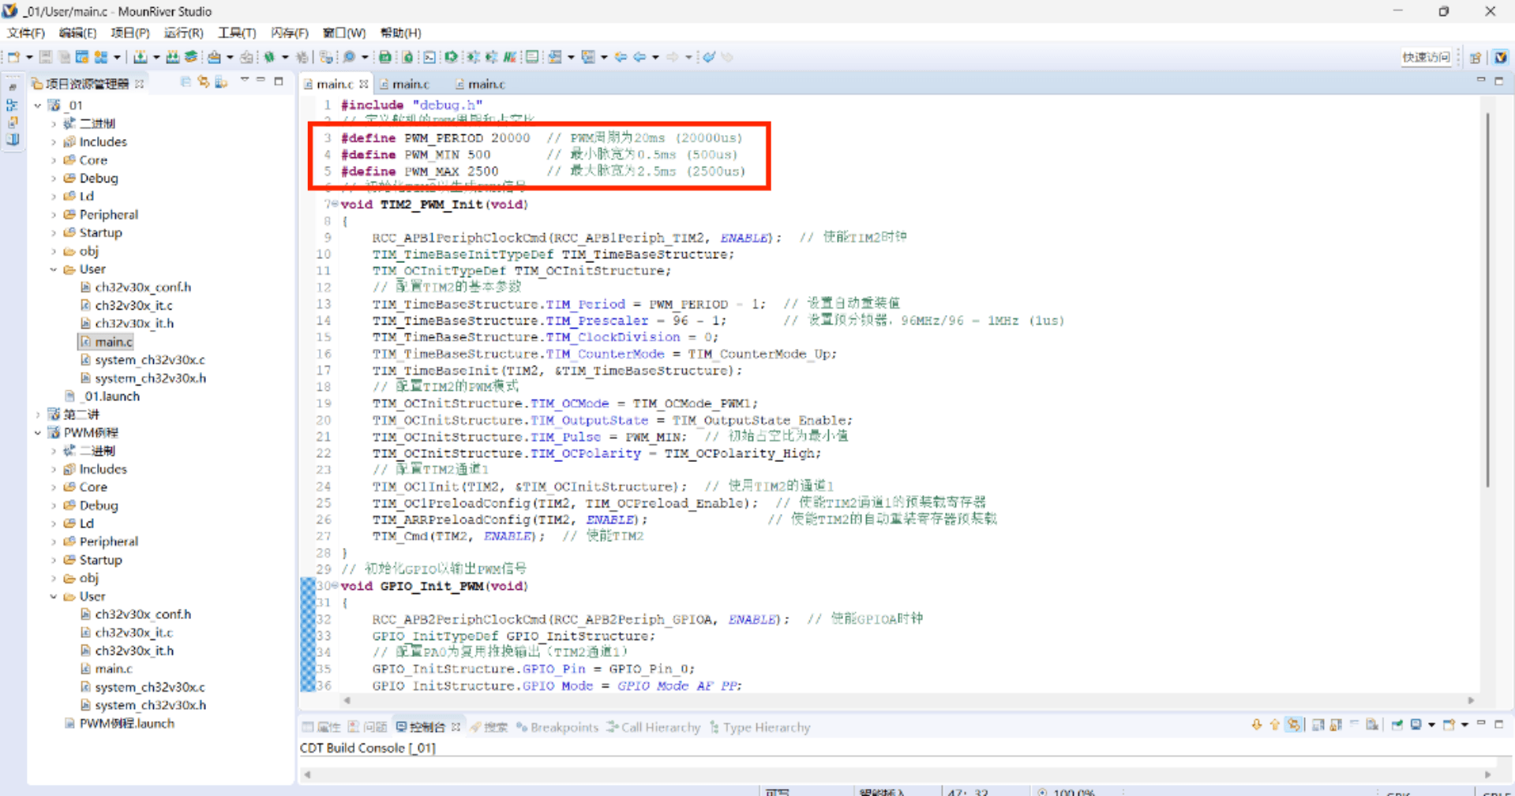The height and width of the screenshot is (796, 1515).
Task: Expand the 第二讲 project node
Action: point(37,415)
